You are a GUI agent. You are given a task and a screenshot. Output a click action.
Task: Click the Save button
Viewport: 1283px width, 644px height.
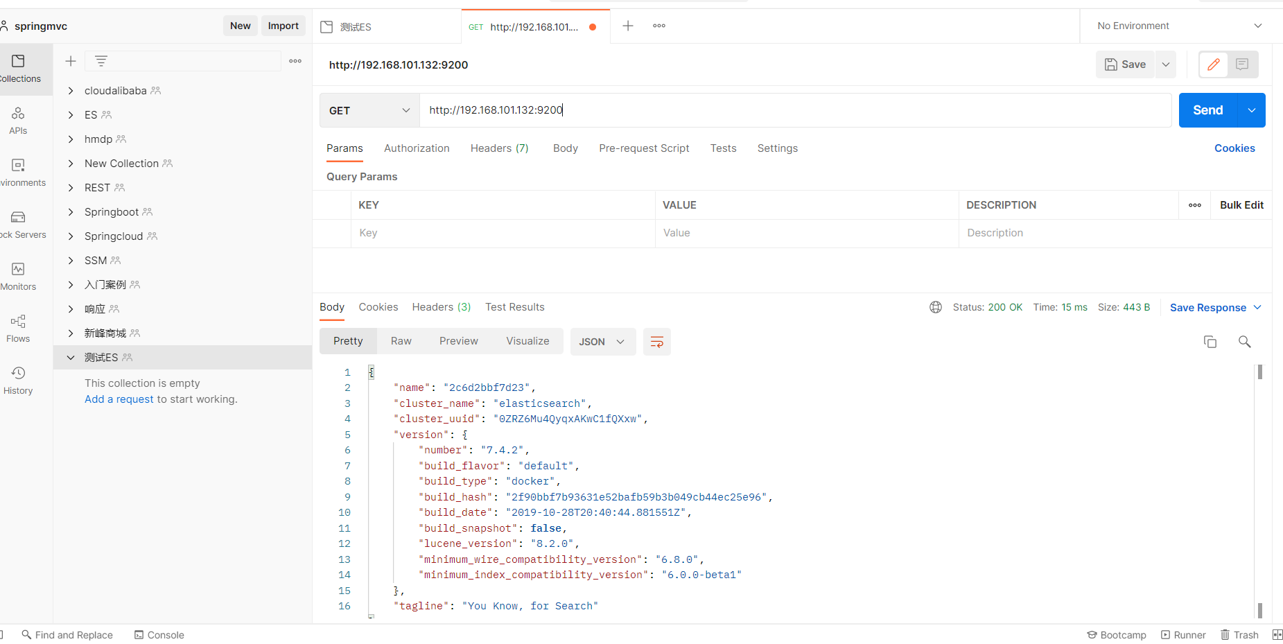coord(1125,64)
